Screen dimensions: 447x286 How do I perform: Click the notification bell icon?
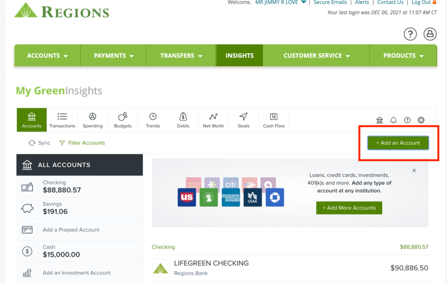coord(393,120)
